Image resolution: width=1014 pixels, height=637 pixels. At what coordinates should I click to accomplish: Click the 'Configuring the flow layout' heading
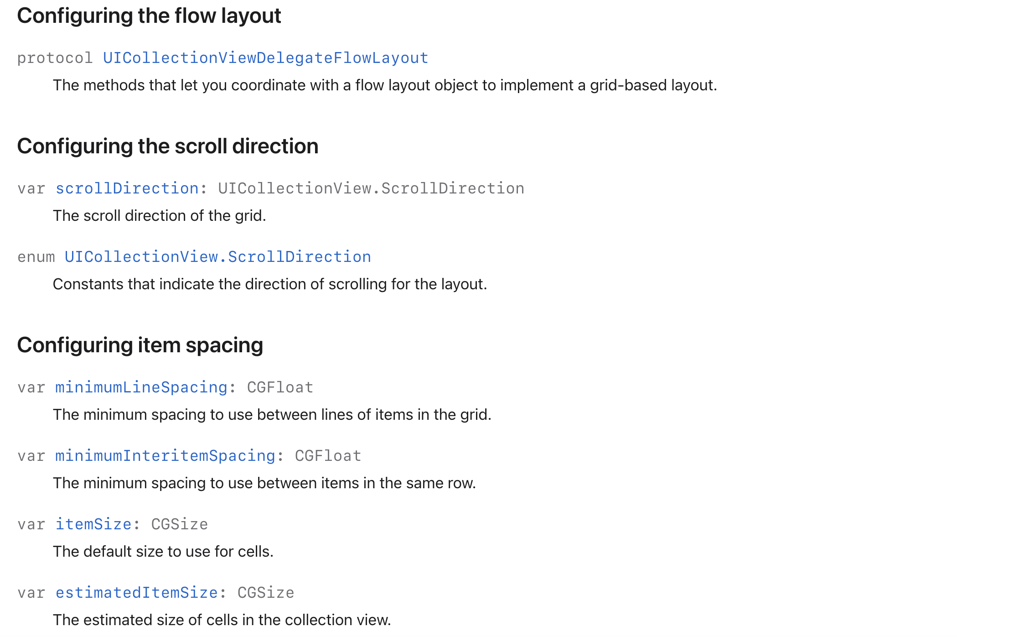coord(149,16)
